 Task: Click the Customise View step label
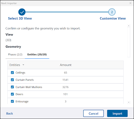tap(113, 18)
